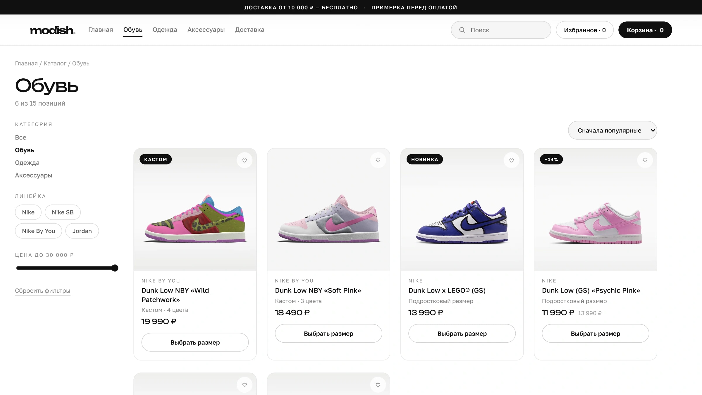The image size is (702, 395).
Task: Open Аксессуары from the header menu
Action: (206, 30)
